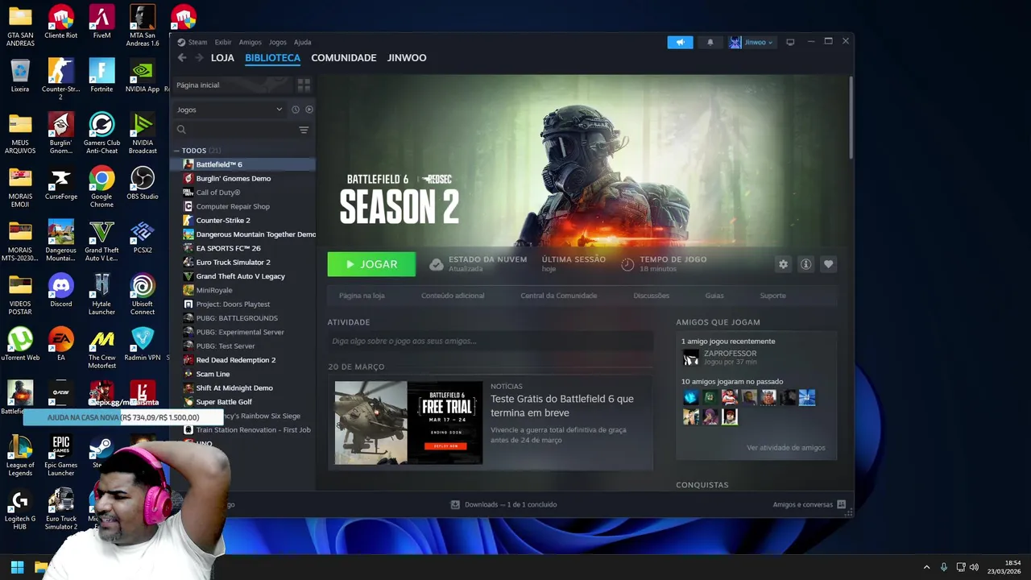Open the Radmin VPN desktop icon
1031x580 pixels.
pos(143,345)
